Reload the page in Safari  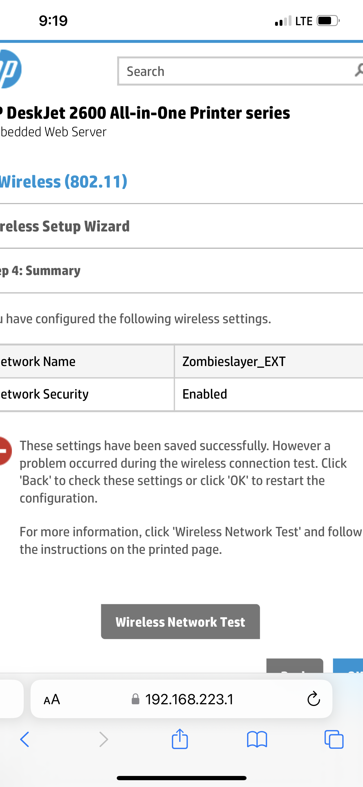313,699
